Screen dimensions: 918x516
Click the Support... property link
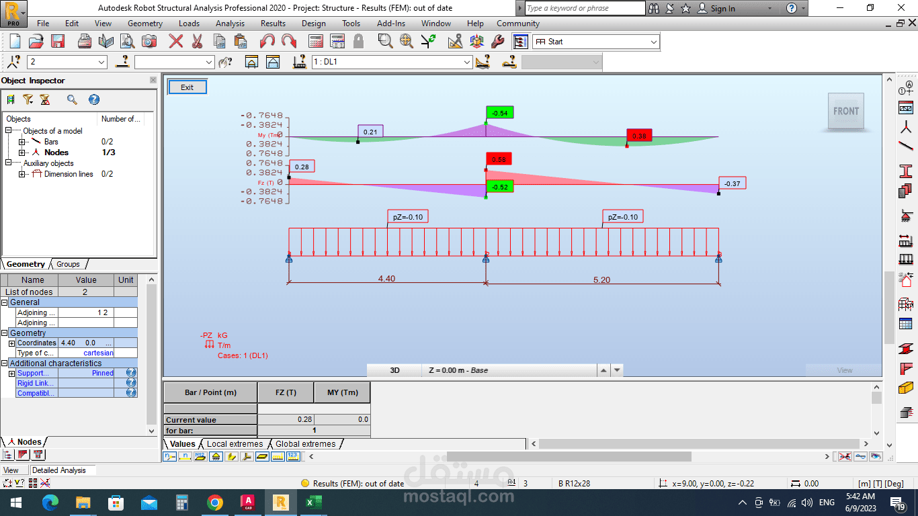point(32,373)
